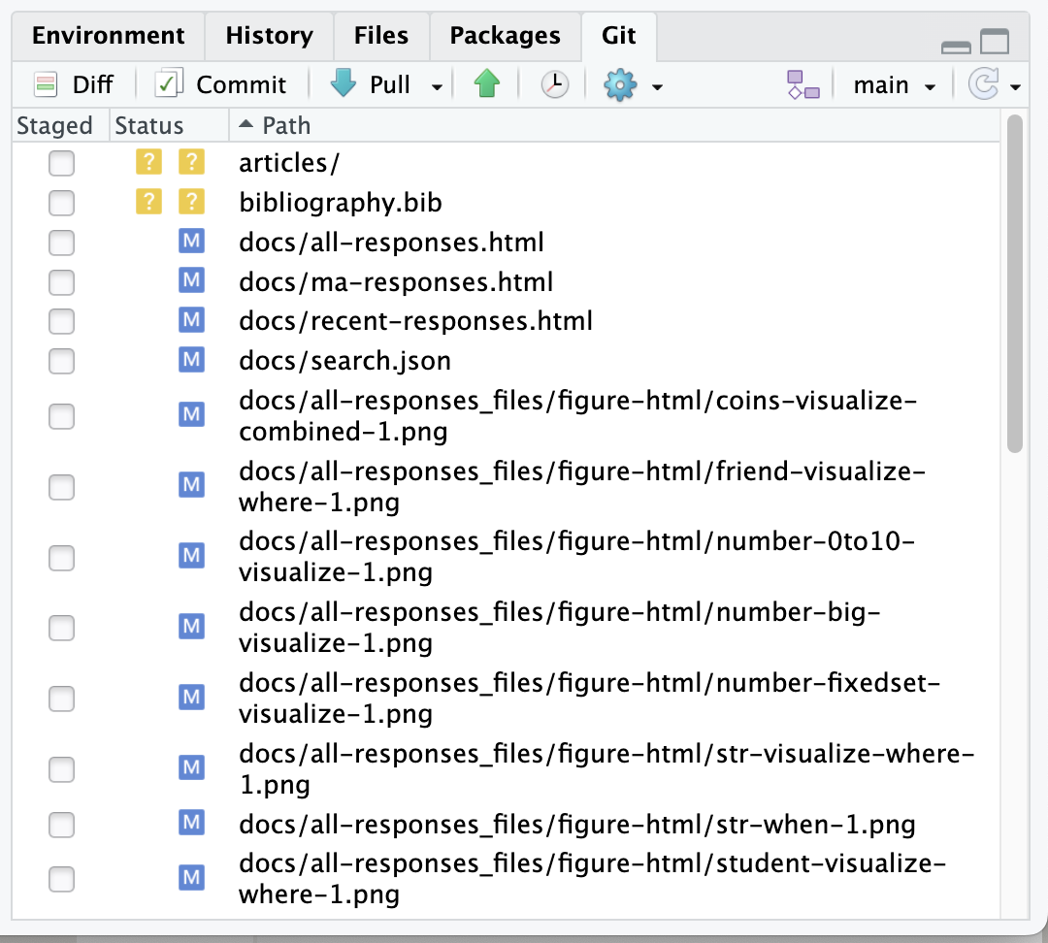Click modified status icon for docs/search.json
1048x943 pixels.
point(192,360)
